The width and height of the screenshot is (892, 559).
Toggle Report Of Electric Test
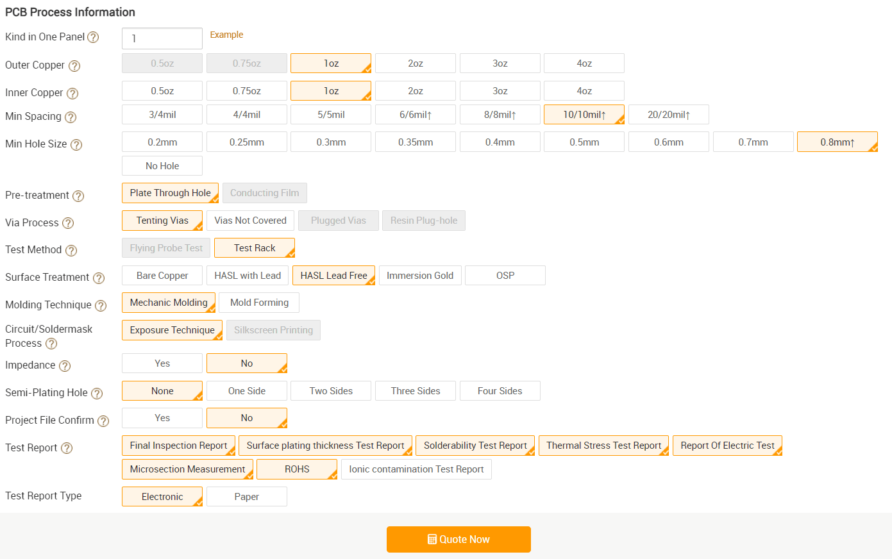click(x=728, y=446)
